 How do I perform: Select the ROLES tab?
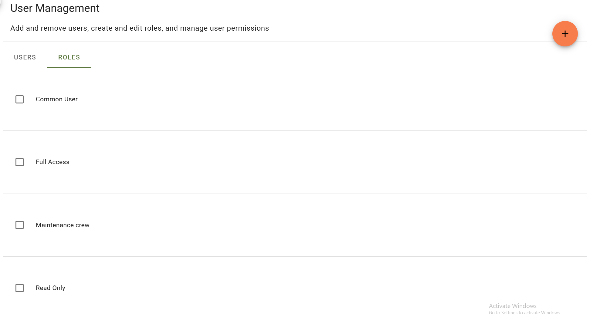point(69,57)
